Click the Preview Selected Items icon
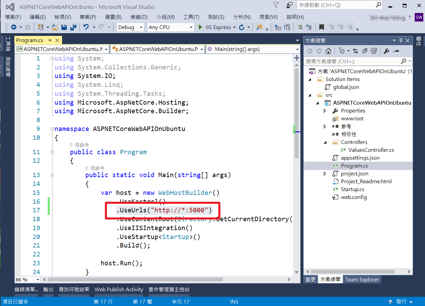425x306 pixels. coord(396,51)
